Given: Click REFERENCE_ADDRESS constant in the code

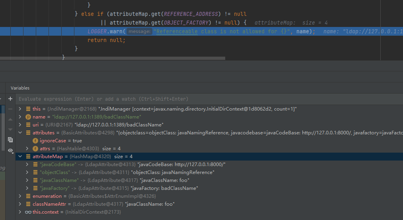Looking at the screenshot, I should tap(191, 14).
